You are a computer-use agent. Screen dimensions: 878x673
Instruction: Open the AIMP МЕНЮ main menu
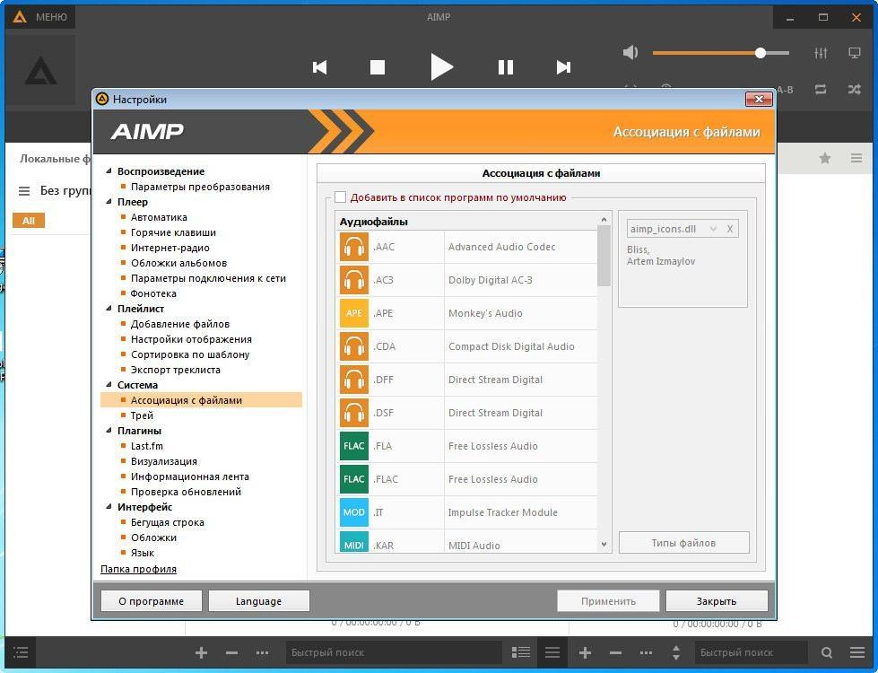(x=40, y=17)
